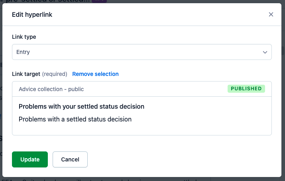
Task: Click the blank dialog footer right of Cancel
Action: pyautogui.click(x=179, y=159)
